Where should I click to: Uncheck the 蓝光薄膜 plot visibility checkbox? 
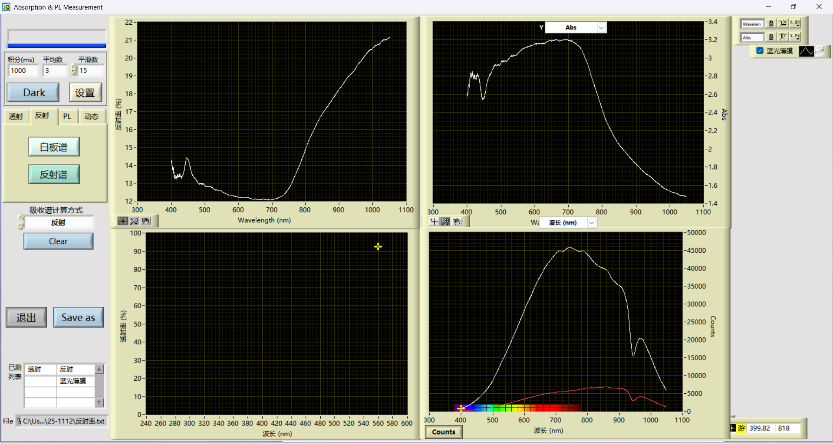click(760, 51)
